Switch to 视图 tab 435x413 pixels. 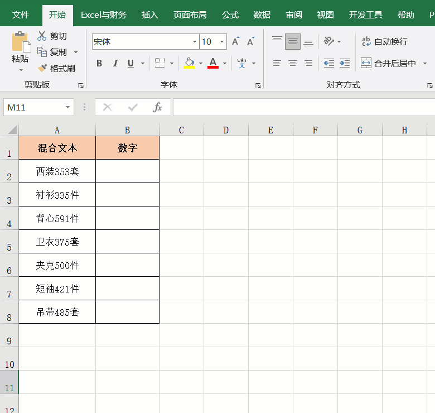click(x=326, y=15)
